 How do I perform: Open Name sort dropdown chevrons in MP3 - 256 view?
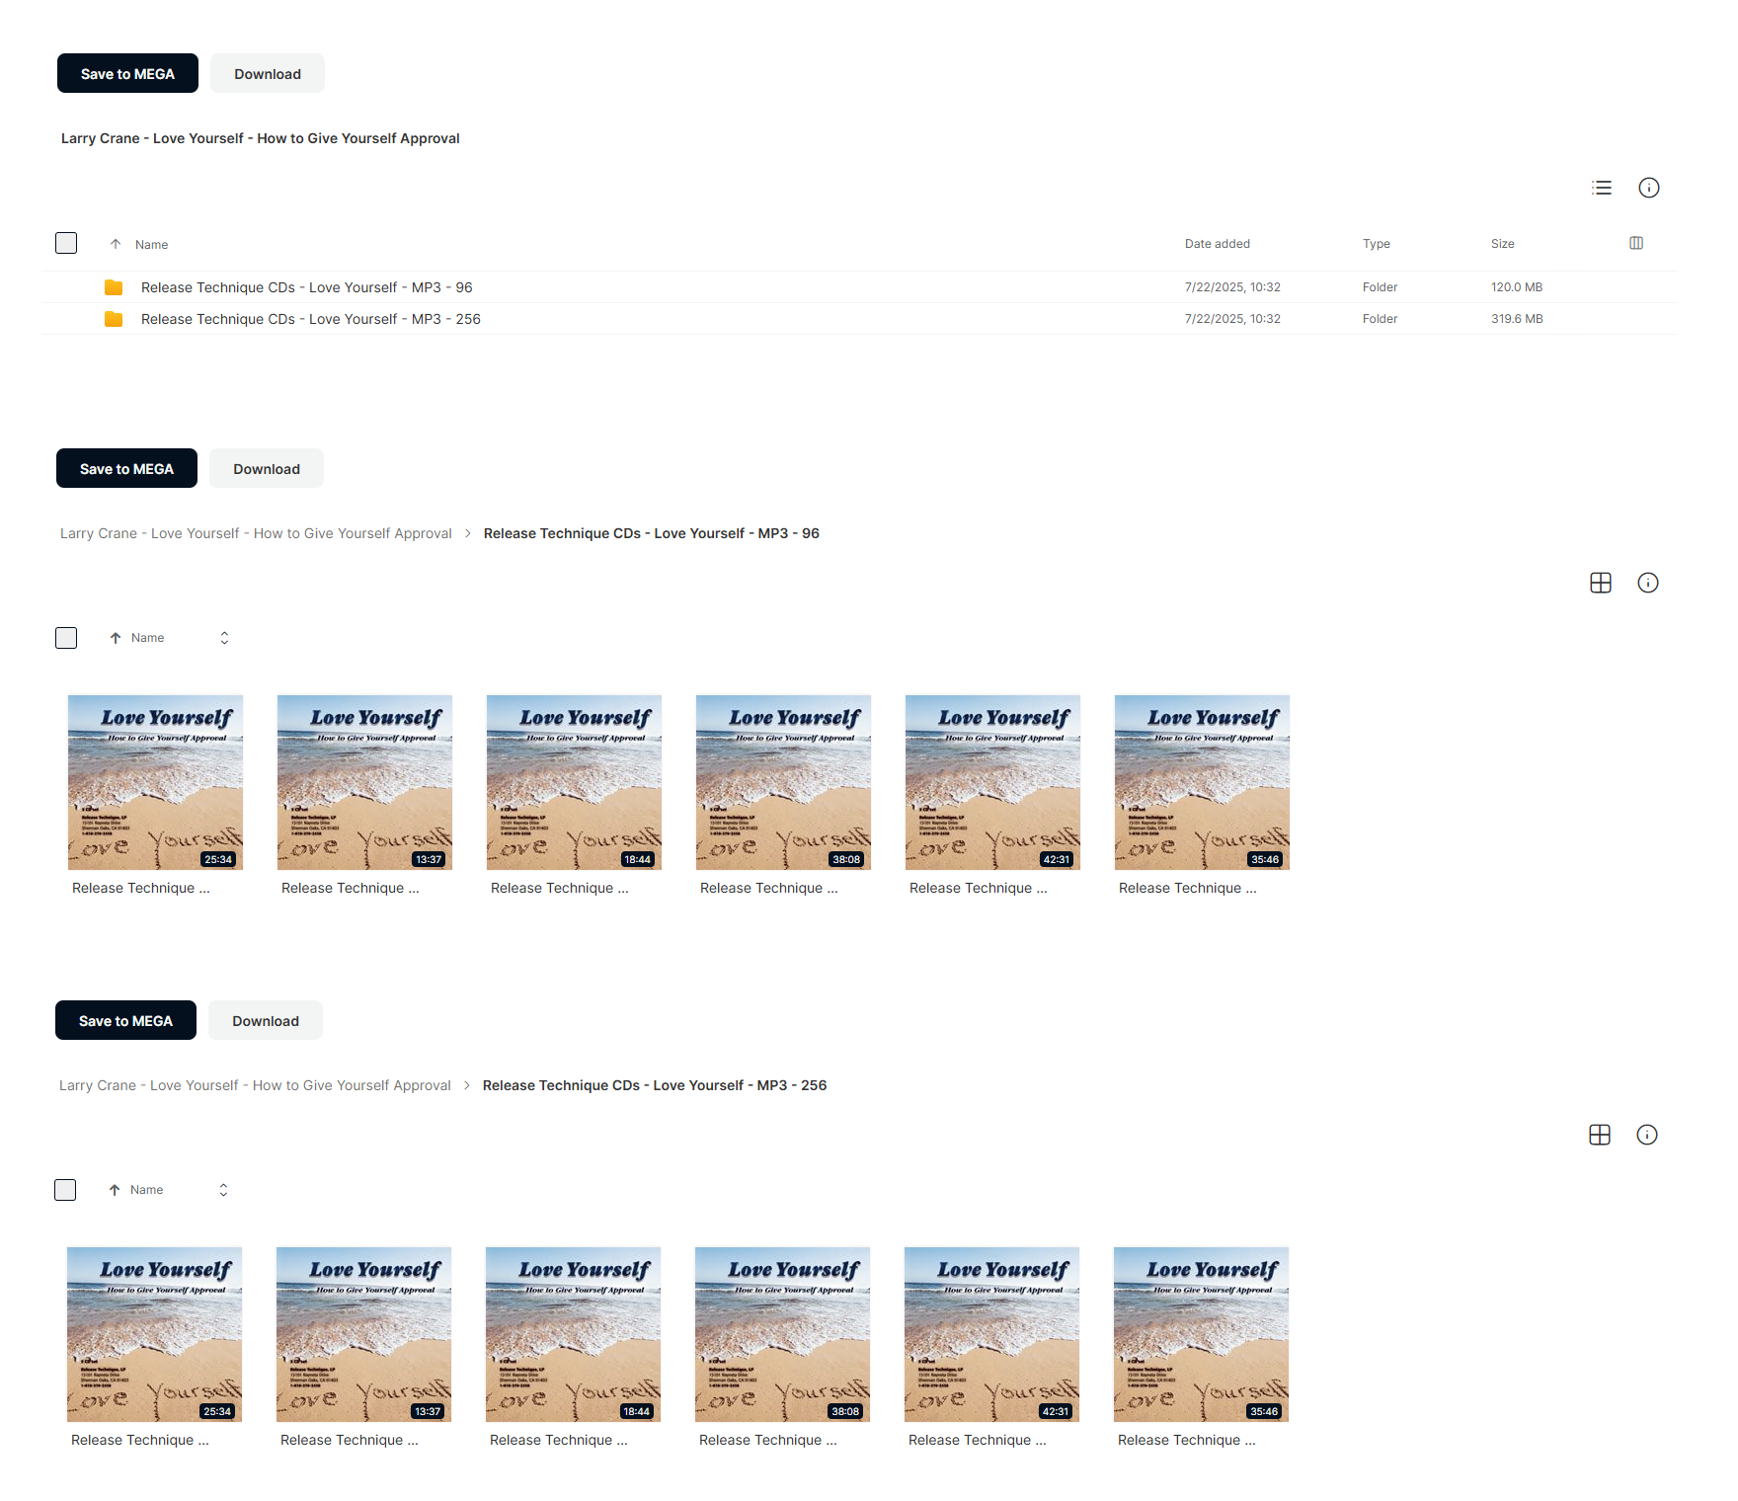pyautogui.click(x=223, y=1190)
